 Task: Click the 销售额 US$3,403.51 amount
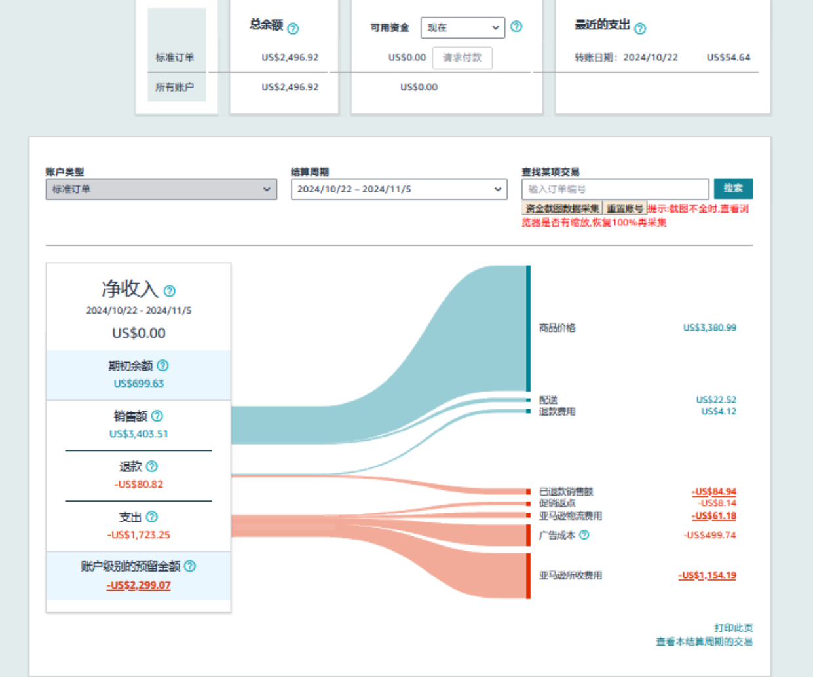click(138, 434)
